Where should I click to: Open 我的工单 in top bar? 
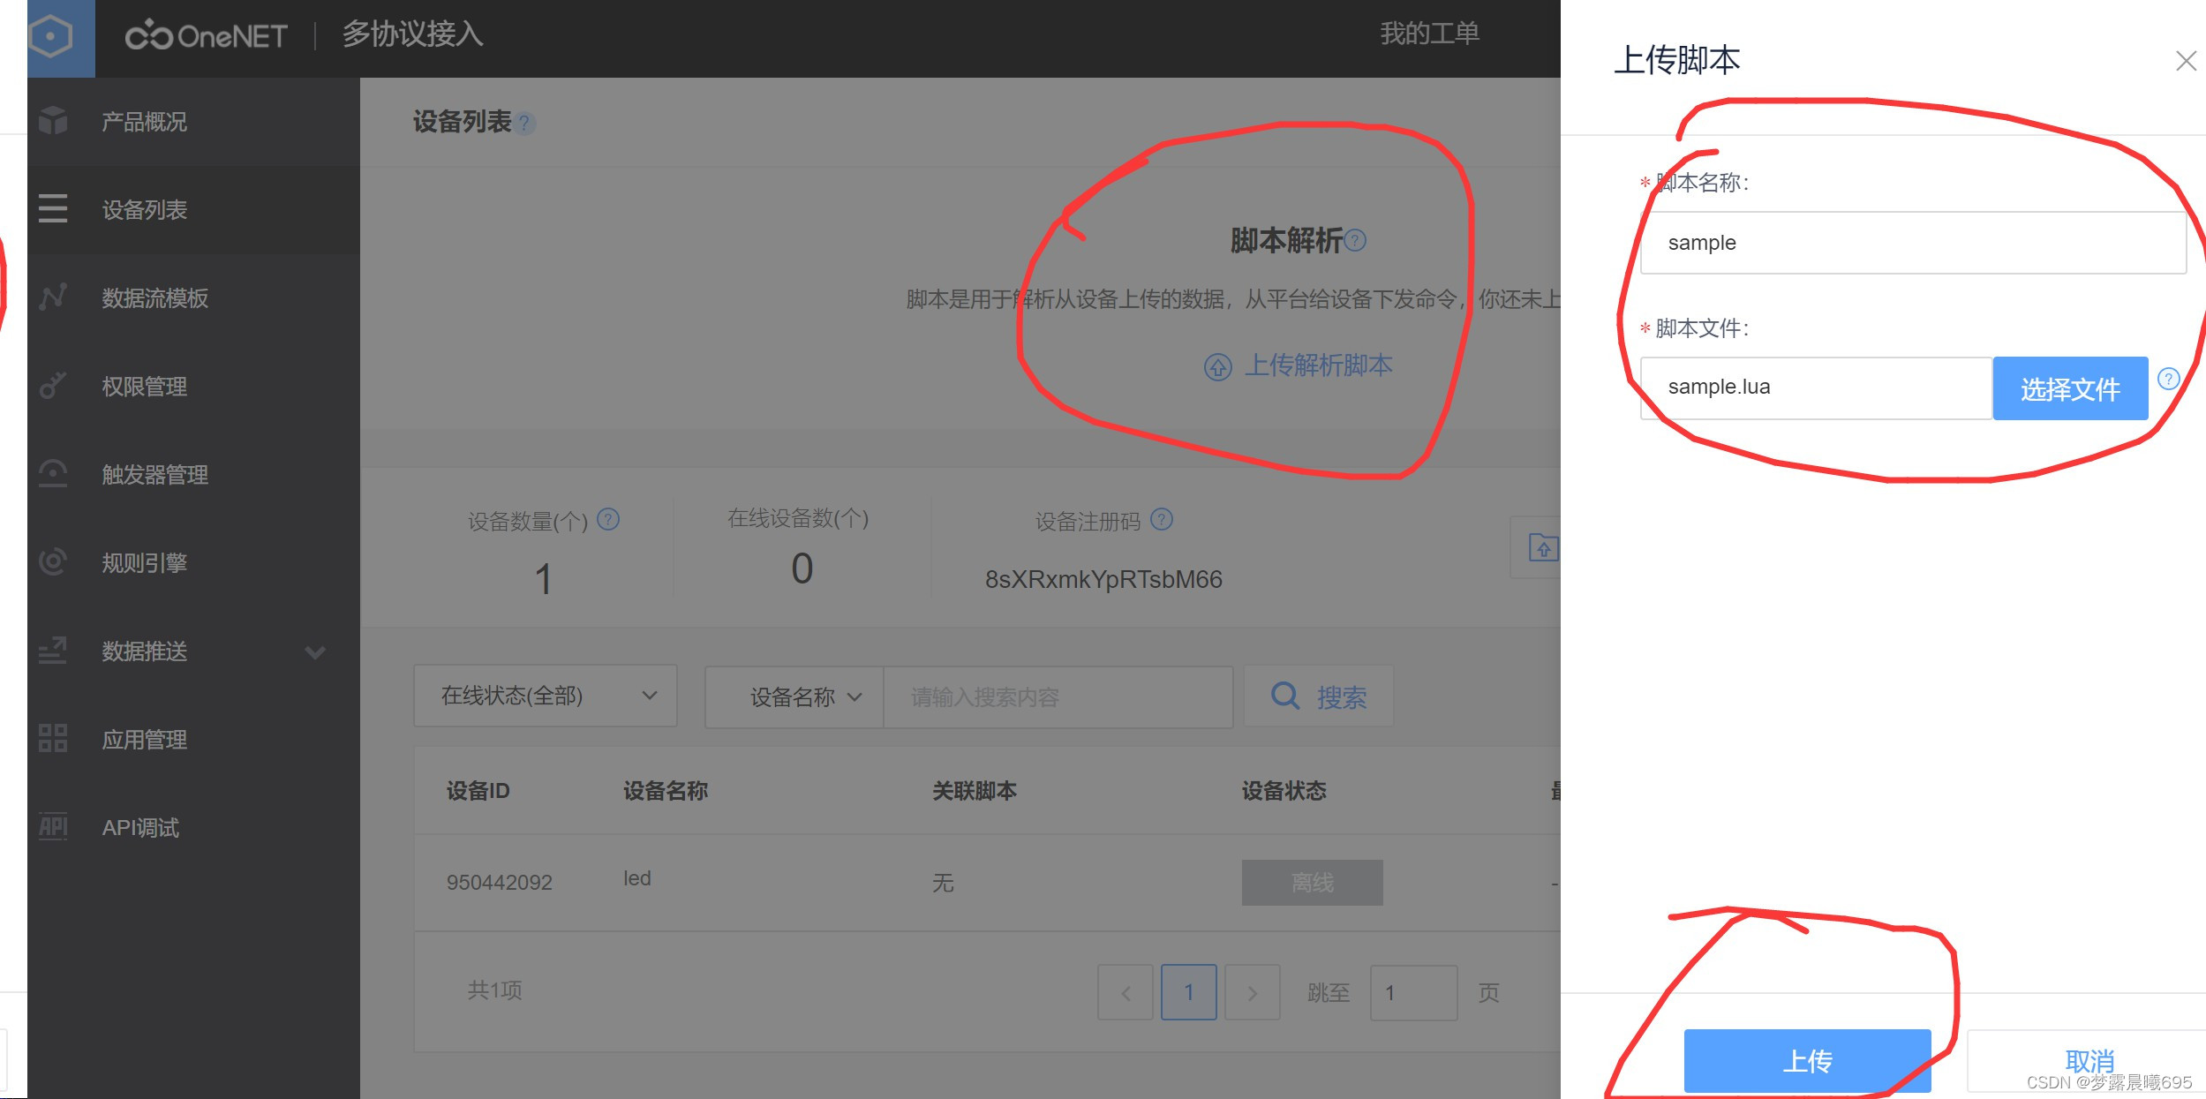(x=1429, y=34)
